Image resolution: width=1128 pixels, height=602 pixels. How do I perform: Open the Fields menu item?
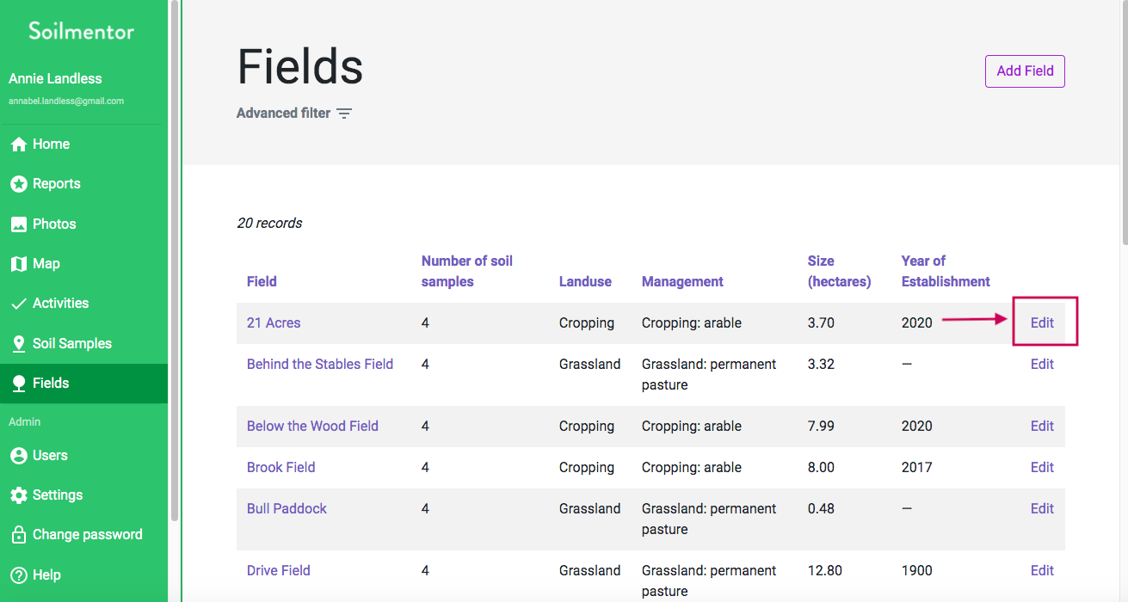pos(51,384)
